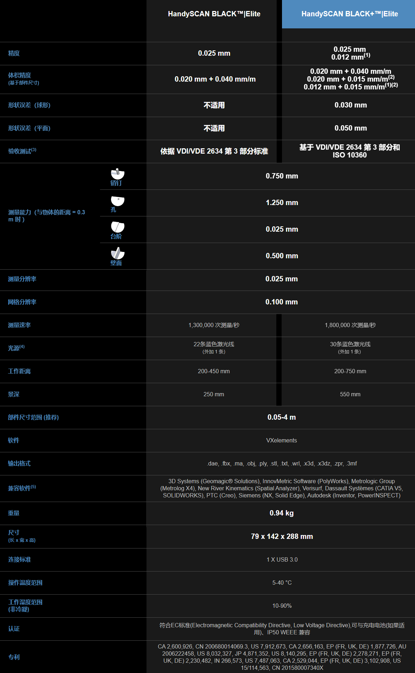Screen dimensions: 415x673
Task: Click the 连接标准 row label
Action: 20,559
